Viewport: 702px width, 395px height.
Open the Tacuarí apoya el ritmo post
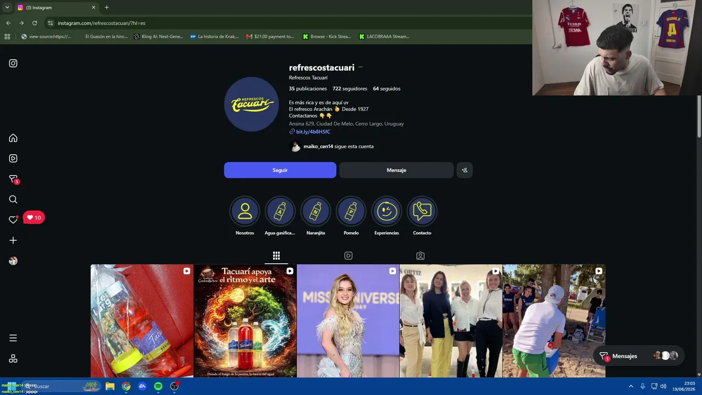[245, 321]
